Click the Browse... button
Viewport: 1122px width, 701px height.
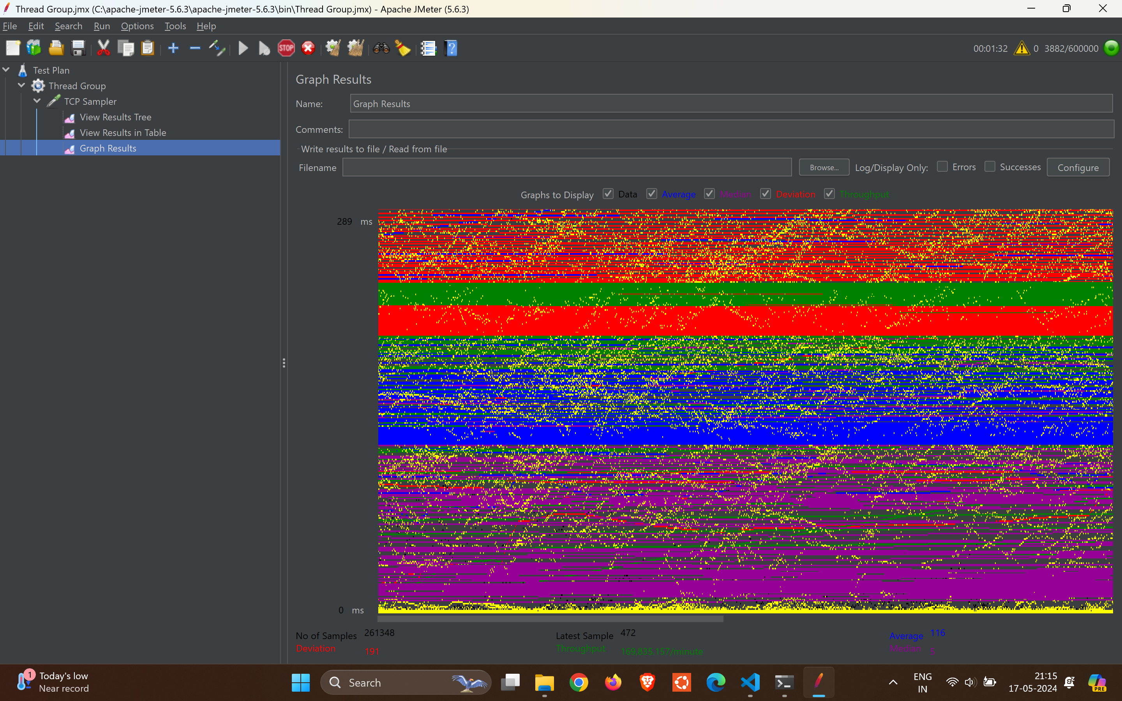tap(824, 167)
